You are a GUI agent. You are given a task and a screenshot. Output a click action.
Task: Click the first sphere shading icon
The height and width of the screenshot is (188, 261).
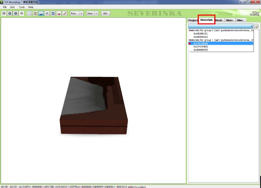[x=4, y=14]
